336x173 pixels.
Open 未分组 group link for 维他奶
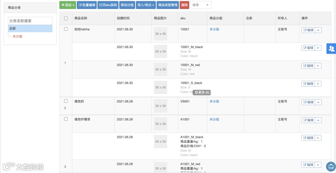pos(214,101)
